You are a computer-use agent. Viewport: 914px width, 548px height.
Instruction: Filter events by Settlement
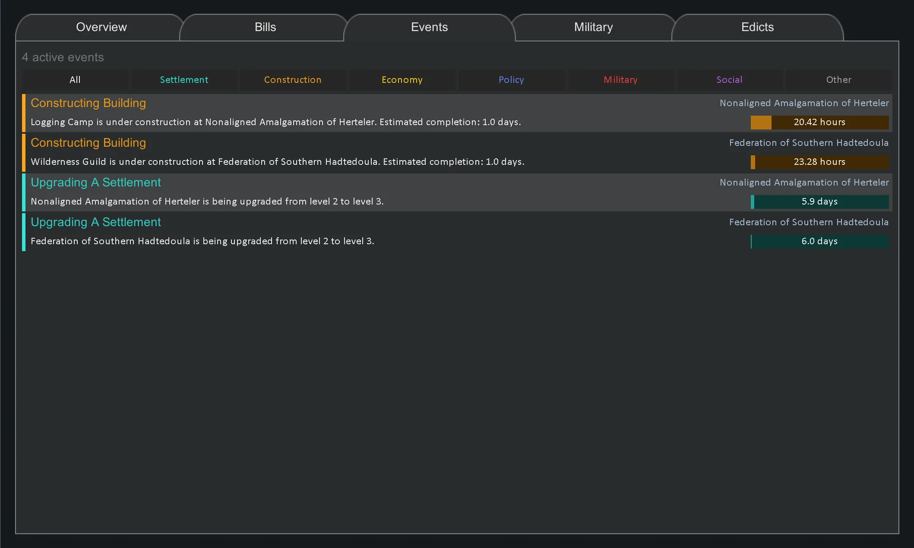click(184, 80)
